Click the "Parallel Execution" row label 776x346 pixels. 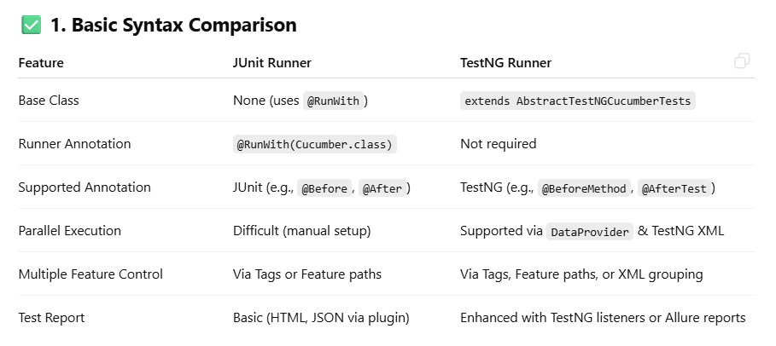tap(70, 231)
